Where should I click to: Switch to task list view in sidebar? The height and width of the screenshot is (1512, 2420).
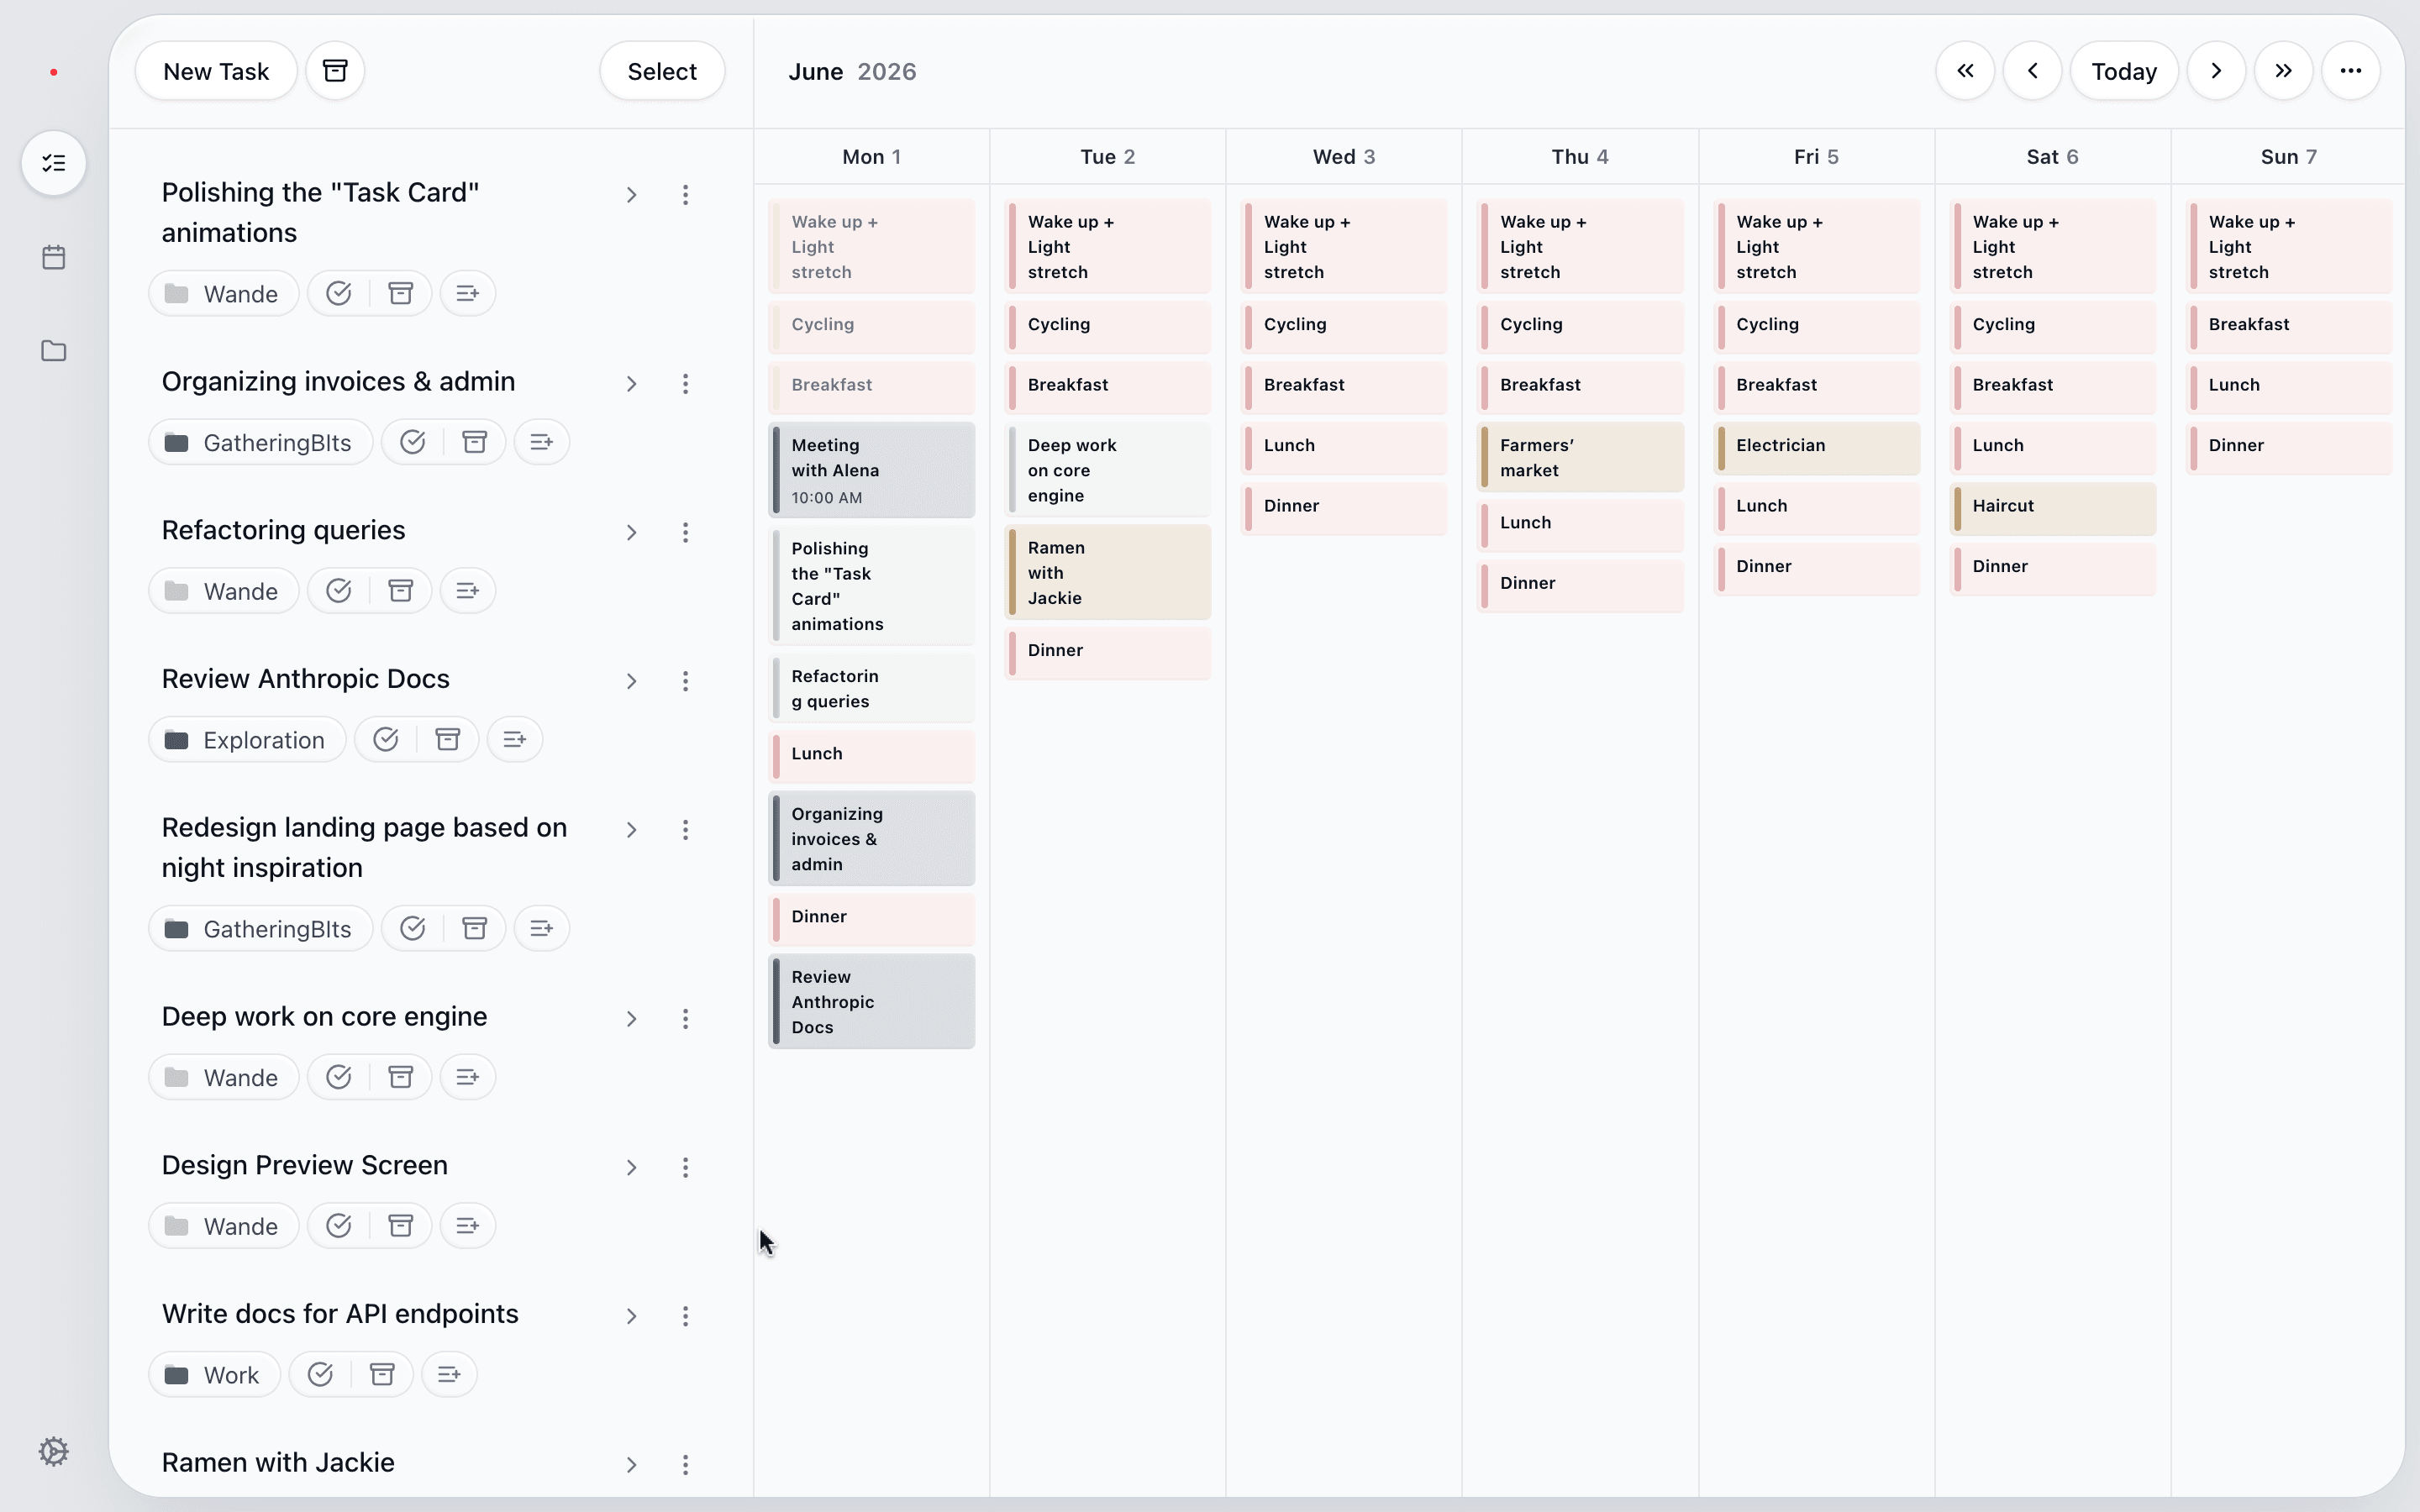pos(54,163)
